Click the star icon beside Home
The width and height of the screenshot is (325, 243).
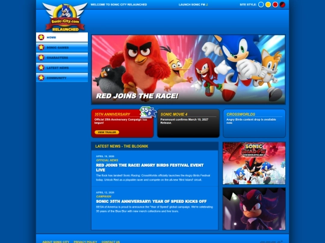41,37
